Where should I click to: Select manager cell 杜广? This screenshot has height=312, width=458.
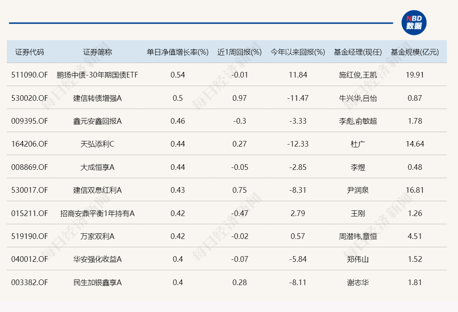tap(358, 144)
